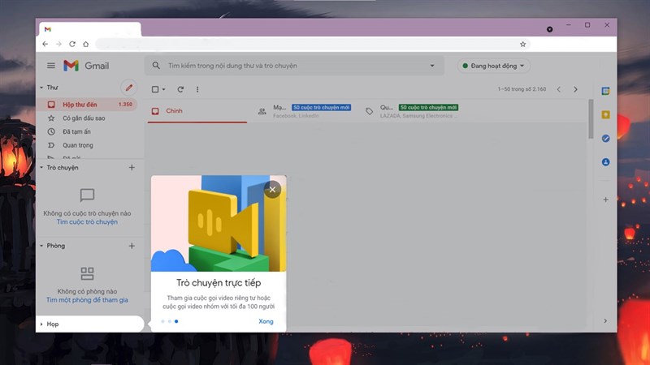
Task: Reload the browser page
Action: coord(72,44)
